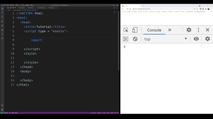Open the Selection menu in VS Code

tap(12, 5)
